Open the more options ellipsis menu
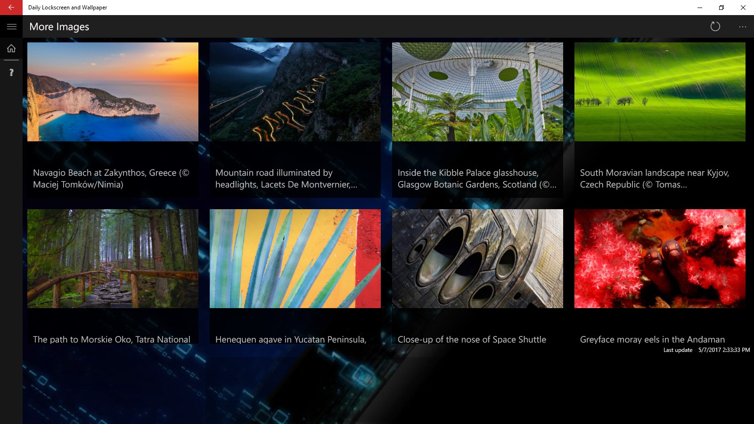Image resolution: width=754 pixels, height=424 pixels. (x=742, y=27)
